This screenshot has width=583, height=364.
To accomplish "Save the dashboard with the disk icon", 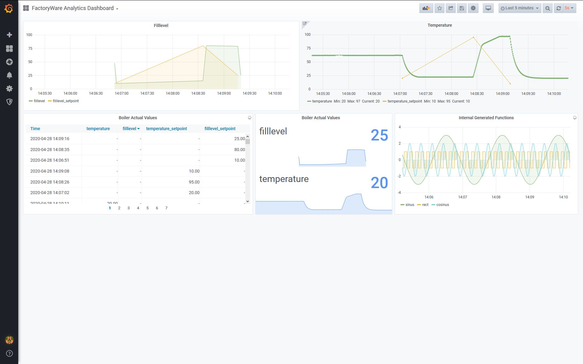I will [462, 8].
